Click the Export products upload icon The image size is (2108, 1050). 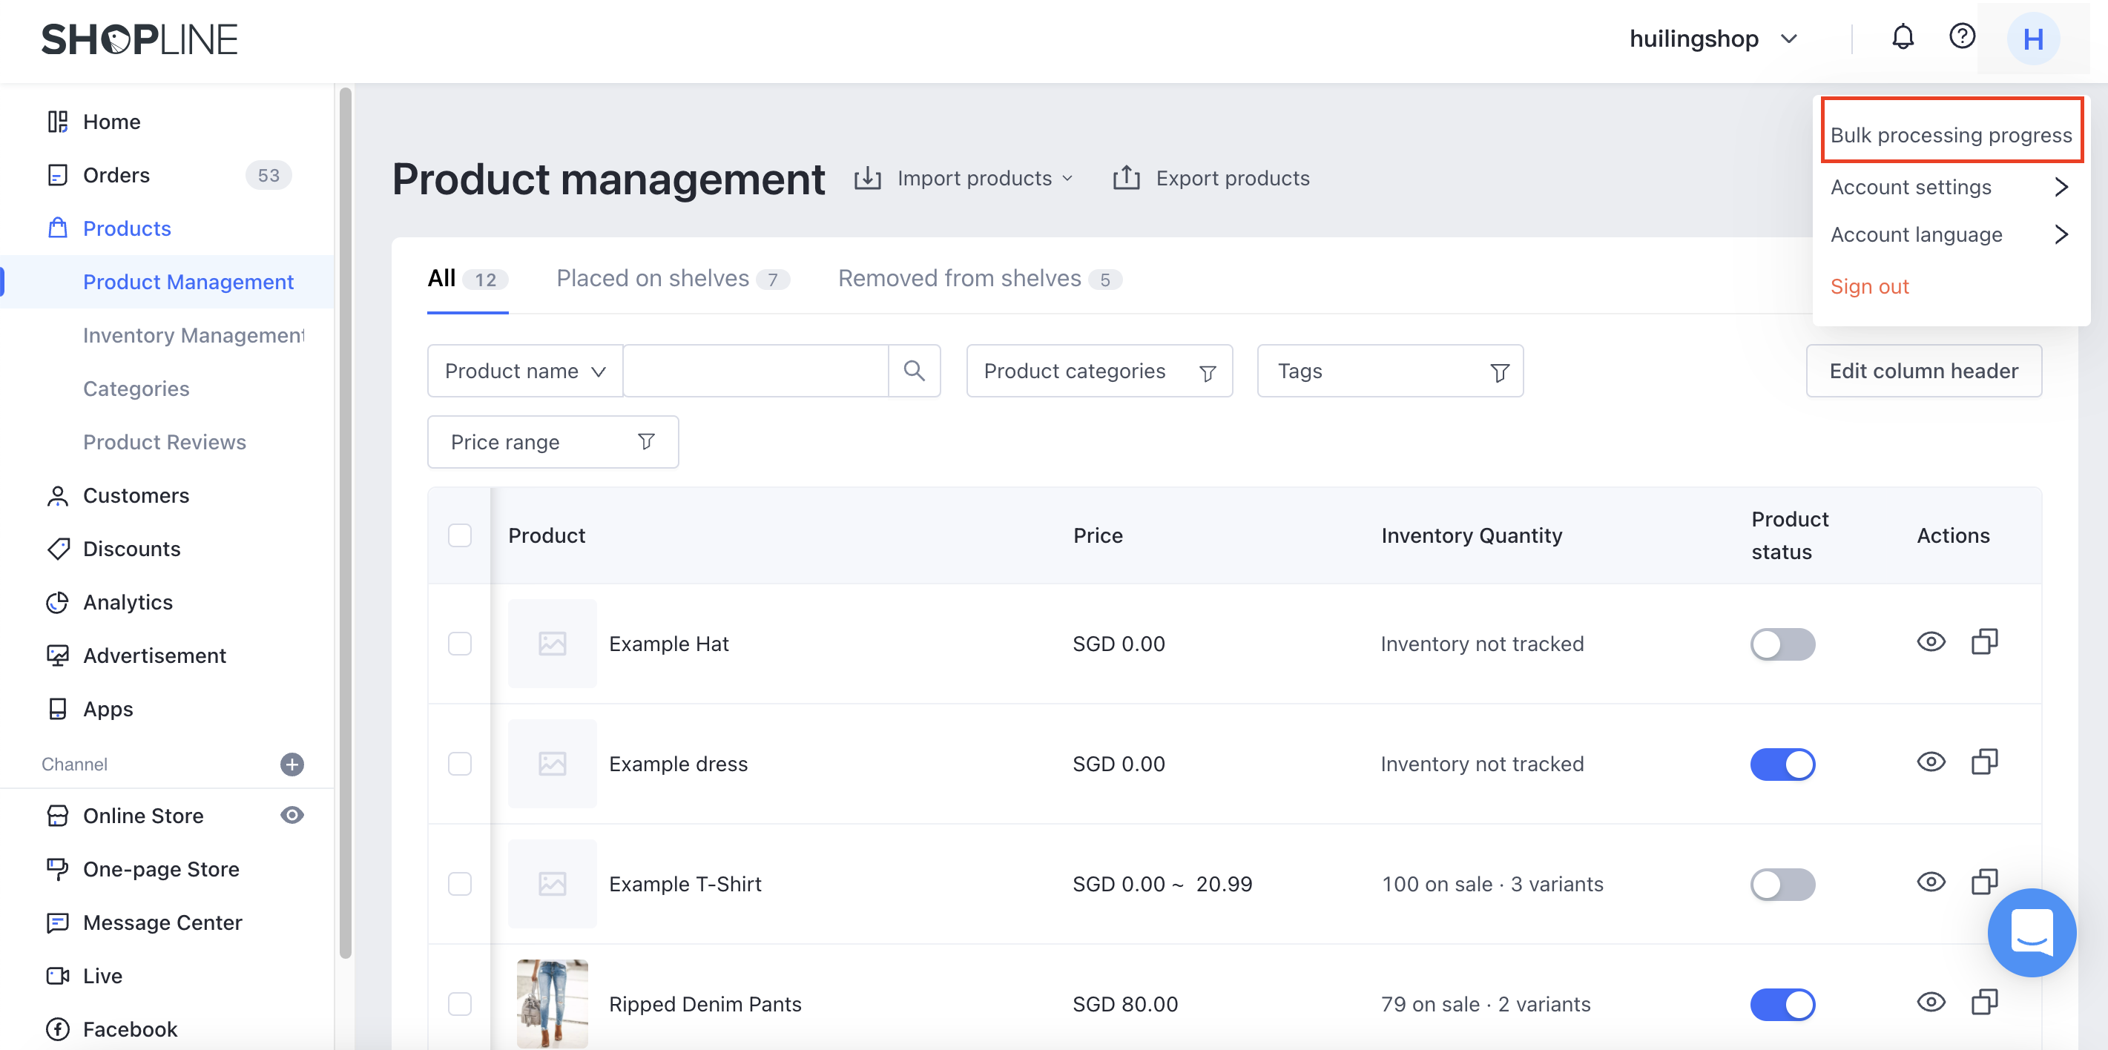[x=1126, y=177]
